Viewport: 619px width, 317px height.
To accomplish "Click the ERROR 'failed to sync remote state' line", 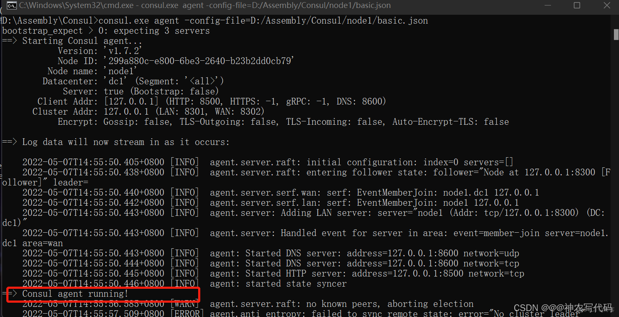I will (301, 313).
